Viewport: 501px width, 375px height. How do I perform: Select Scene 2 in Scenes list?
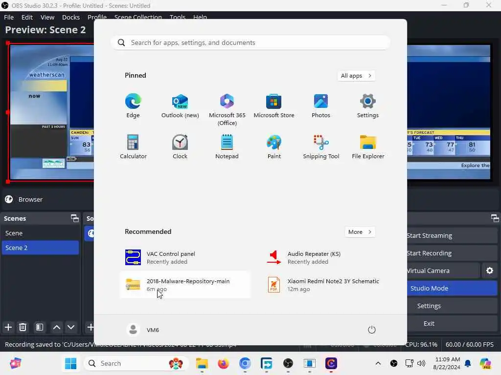coord(40,248)
